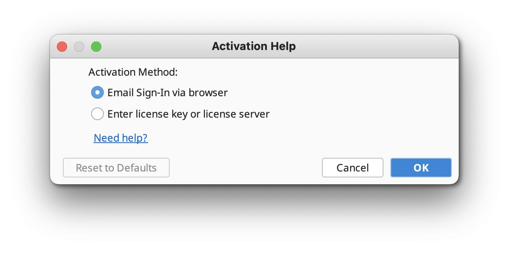Restore default settings with Reset to Defaults
The image size is (513, 254).
tap(116, 168)
